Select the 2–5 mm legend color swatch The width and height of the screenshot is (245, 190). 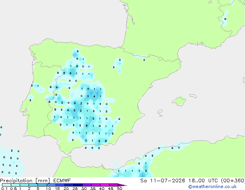pyautogui.click(x=33, y=185)
